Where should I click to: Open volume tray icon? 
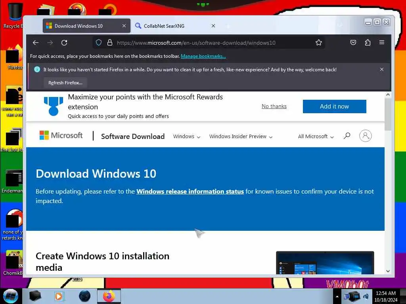point(366,296)
